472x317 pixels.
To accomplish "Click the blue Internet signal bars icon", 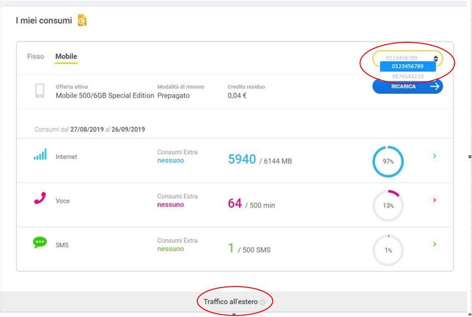I will pyautogui.click(x=40, y=154).
